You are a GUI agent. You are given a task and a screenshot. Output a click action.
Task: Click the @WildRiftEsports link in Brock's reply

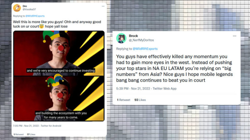(x=145, y=49)
